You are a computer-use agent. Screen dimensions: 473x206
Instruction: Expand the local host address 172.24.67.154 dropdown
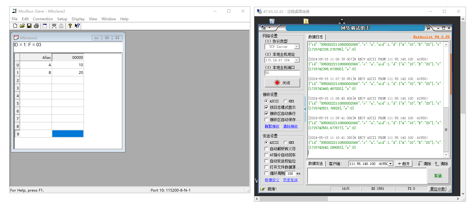297,60
